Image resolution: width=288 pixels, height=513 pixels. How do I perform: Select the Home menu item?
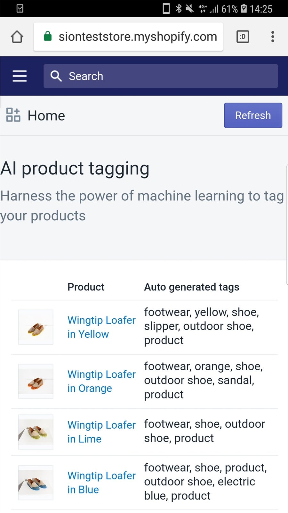click(46, 115)
